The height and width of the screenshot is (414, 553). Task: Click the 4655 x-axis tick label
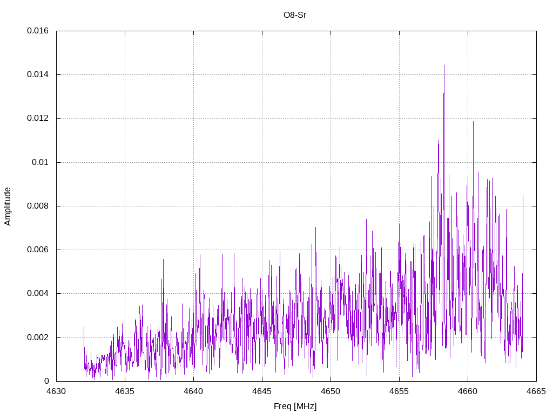pos(399,391)
